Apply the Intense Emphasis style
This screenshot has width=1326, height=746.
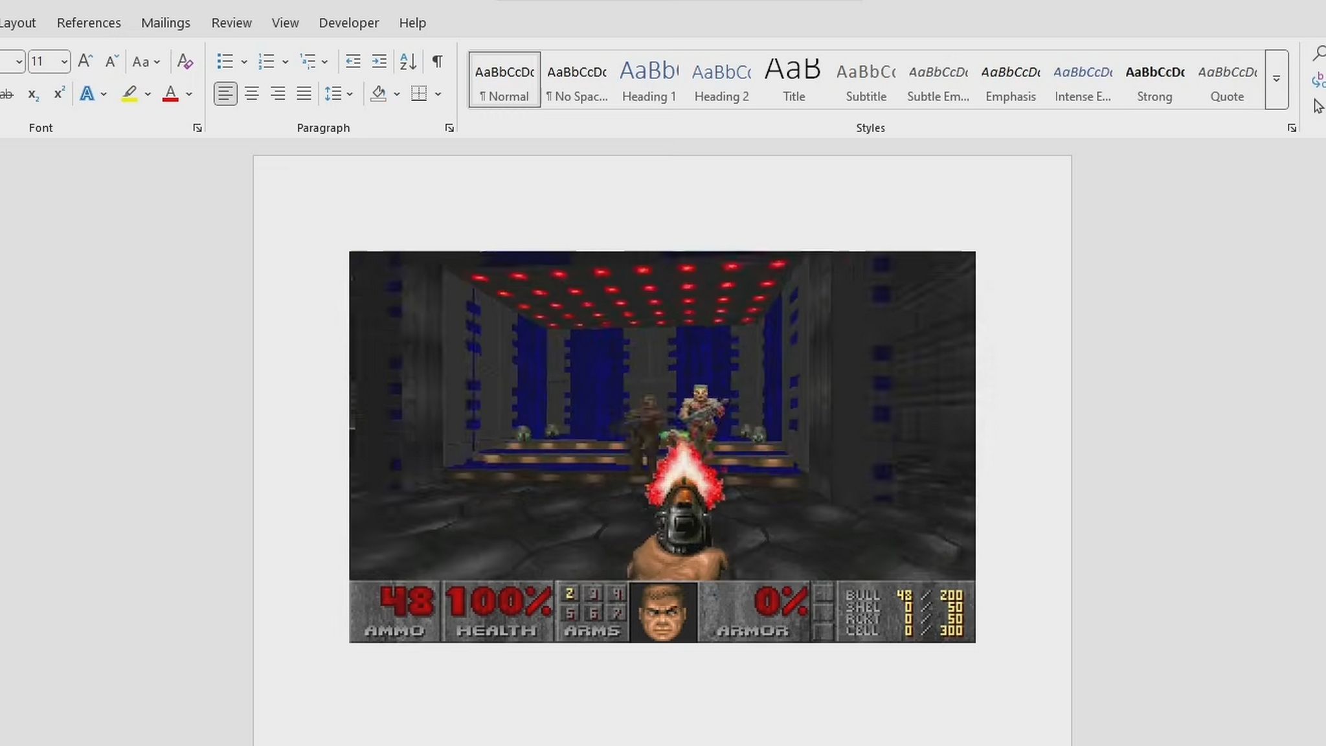coord(1082,79)
